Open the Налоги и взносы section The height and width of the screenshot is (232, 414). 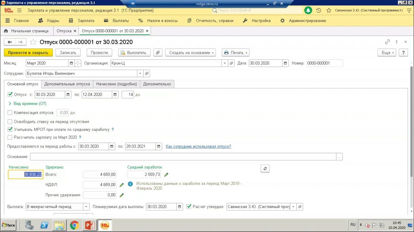point(158,21)
